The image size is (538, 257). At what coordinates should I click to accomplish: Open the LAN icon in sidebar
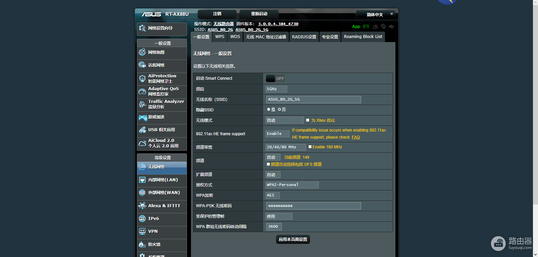tap(142, 180)
